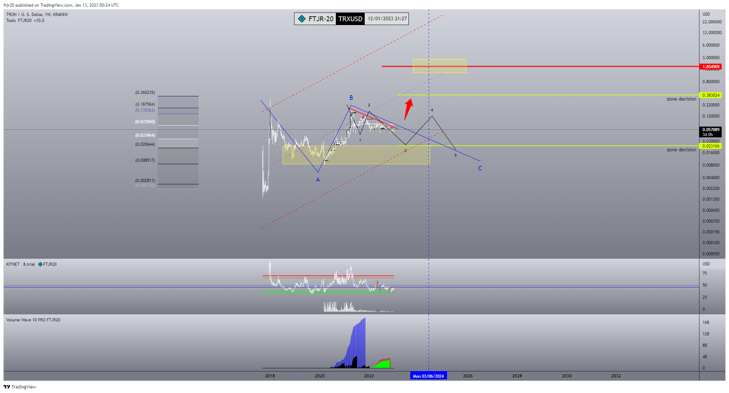Click the (0.072060) Fibonacci level label
Screen dimensions: 729x393
[145, 122]
